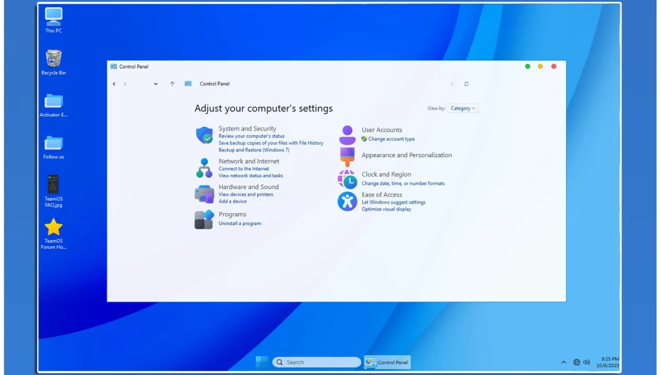Select Control Panel taskbar button
Screen dimensions: 661x375
387,362
